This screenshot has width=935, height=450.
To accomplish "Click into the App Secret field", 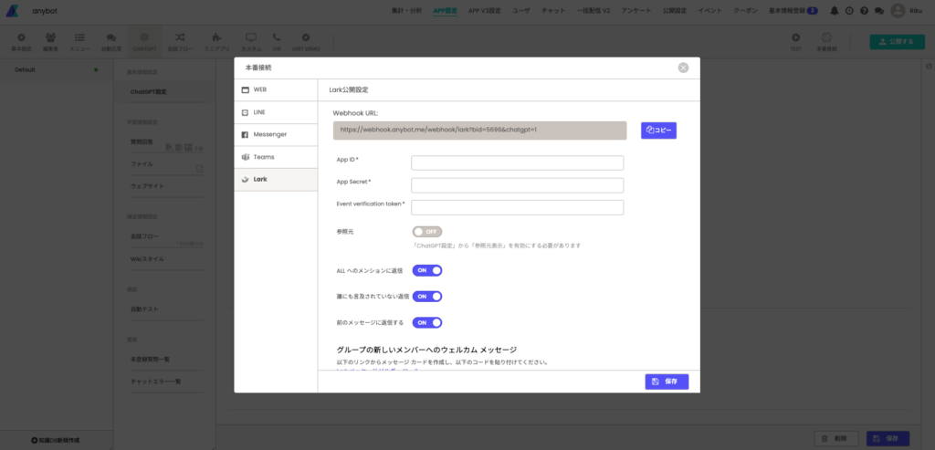I will [517, 185].
